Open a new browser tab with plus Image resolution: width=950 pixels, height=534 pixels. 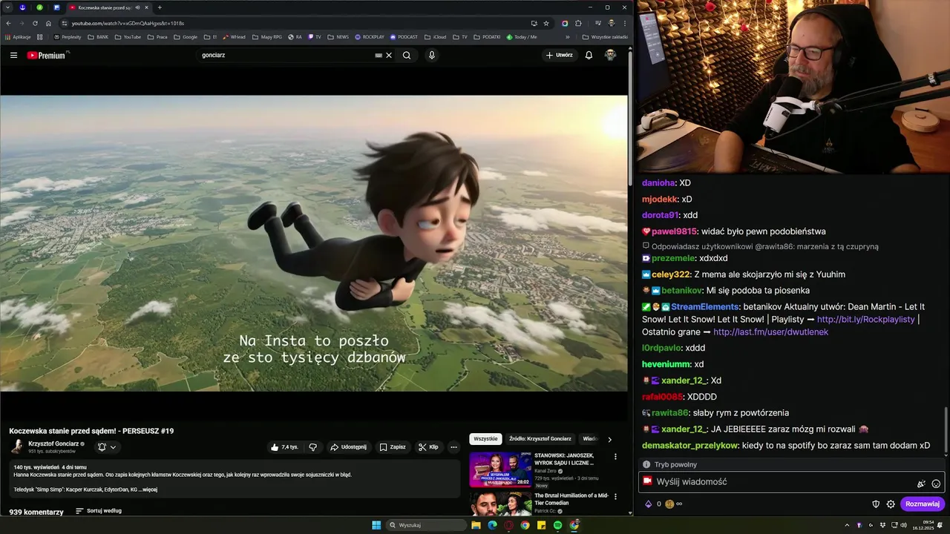[159, 7]
